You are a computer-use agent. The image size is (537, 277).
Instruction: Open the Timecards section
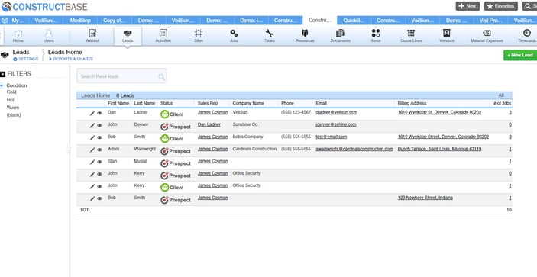click(x=527, y=36)
